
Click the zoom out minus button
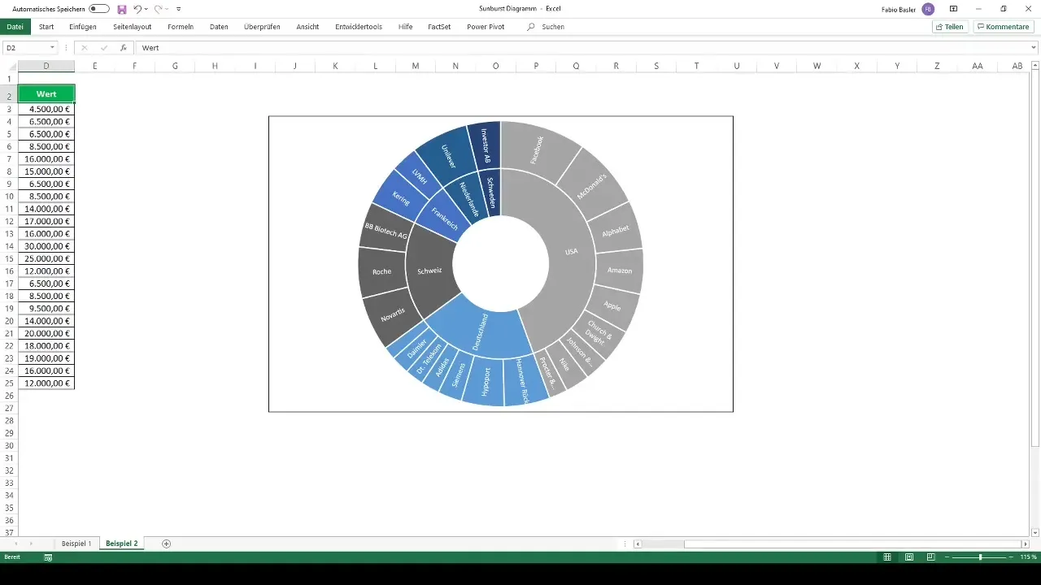point(947,557)
